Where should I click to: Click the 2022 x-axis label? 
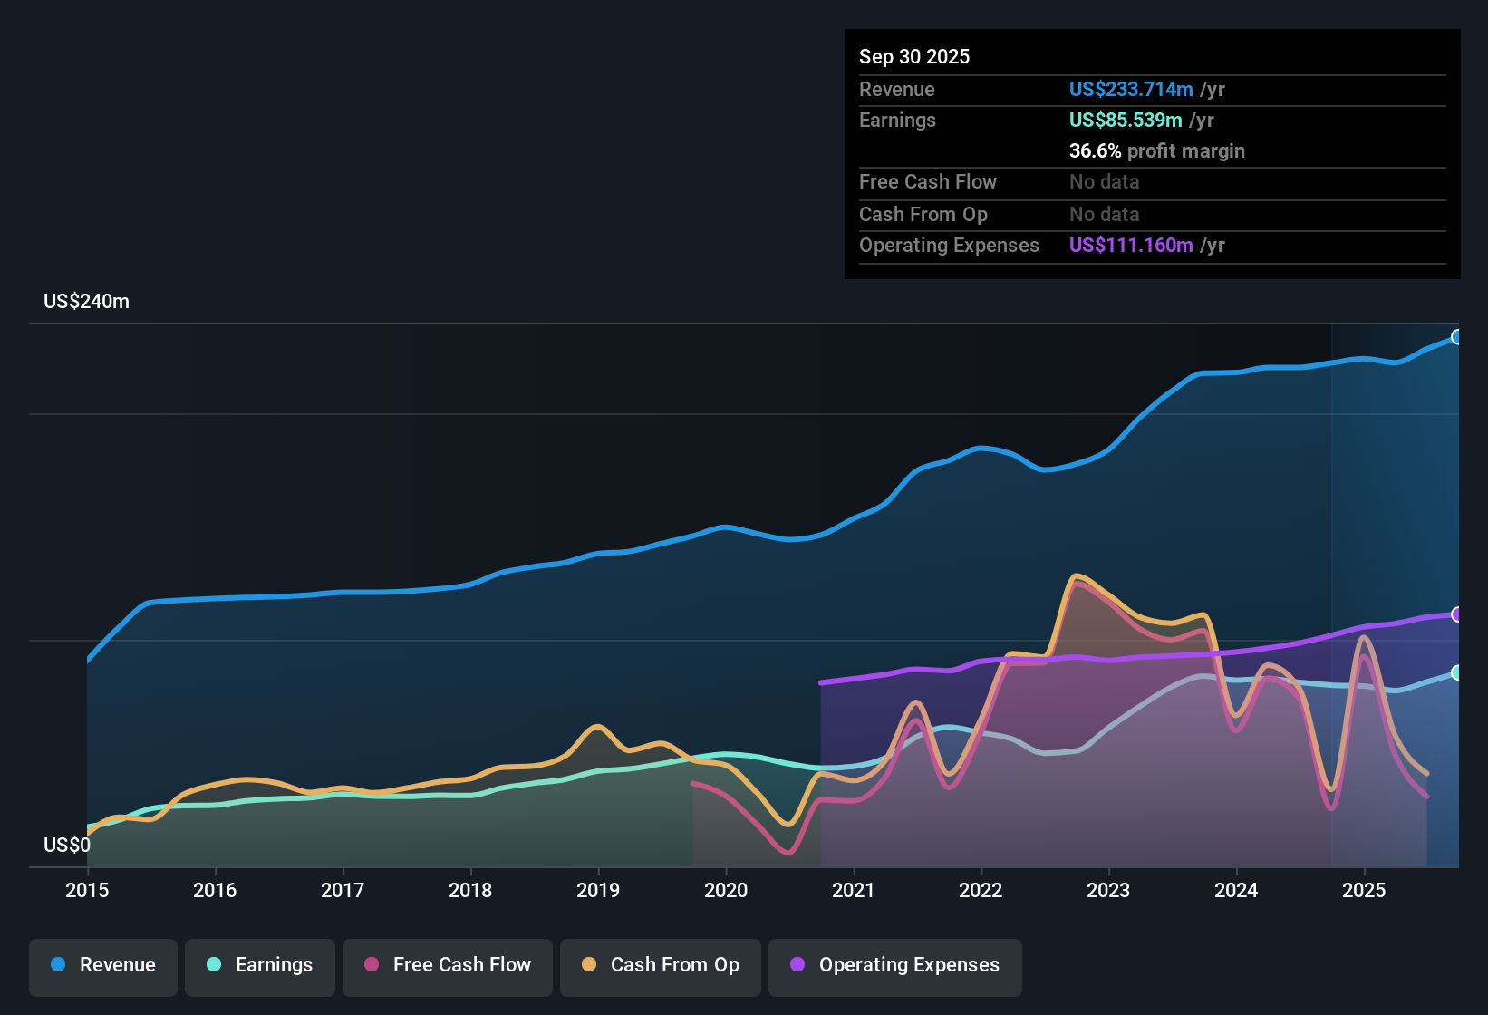coord(981,890)
